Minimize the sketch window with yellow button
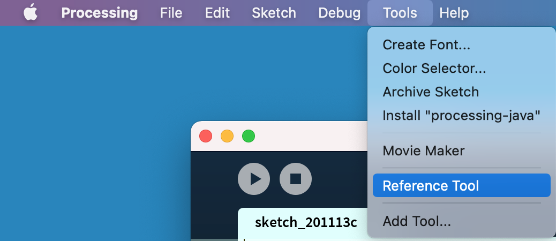 pos(227,136)
